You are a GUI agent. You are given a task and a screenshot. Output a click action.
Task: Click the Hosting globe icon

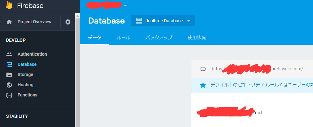[x=9, y=85]
